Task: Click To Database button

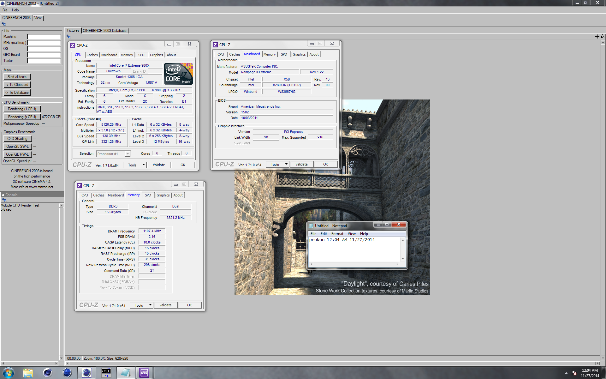Action: (x=17, y=93)
